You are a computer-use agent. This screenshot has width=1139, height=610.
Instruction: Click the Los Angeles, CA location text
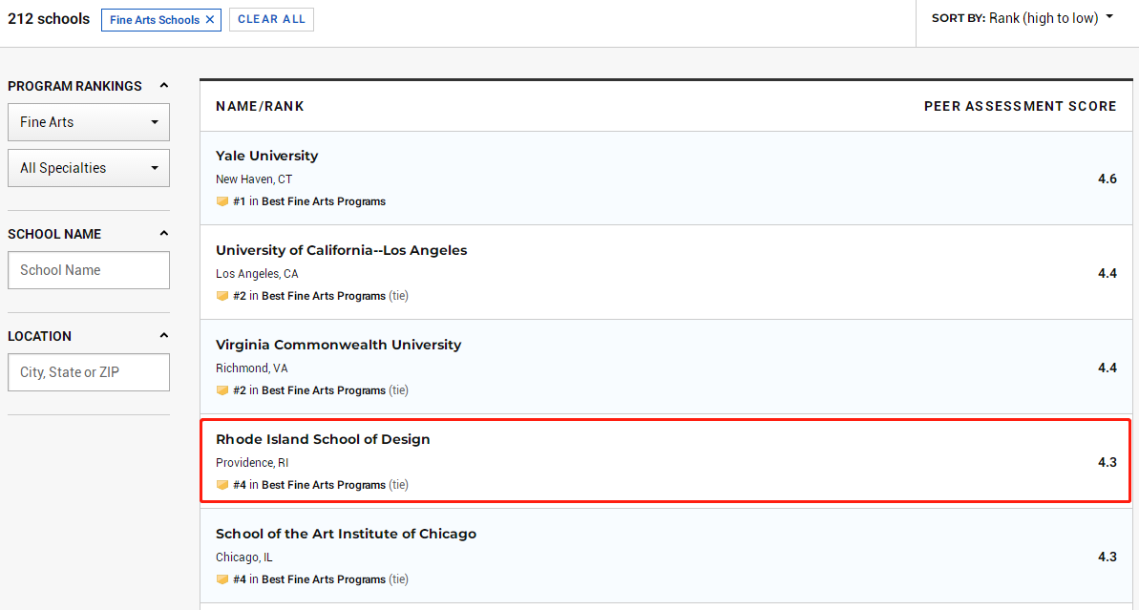click(257, 273)
